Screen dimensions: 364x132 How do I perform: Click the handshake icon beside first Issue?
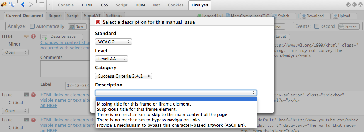click(x=27, y=36)
